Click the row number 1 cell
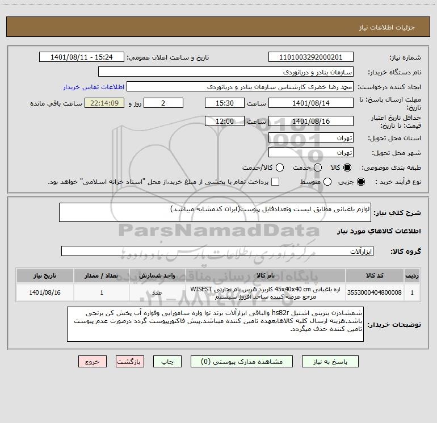Image resolution: width=437 pixels, height=423 pixels. (x=412, y=292)
